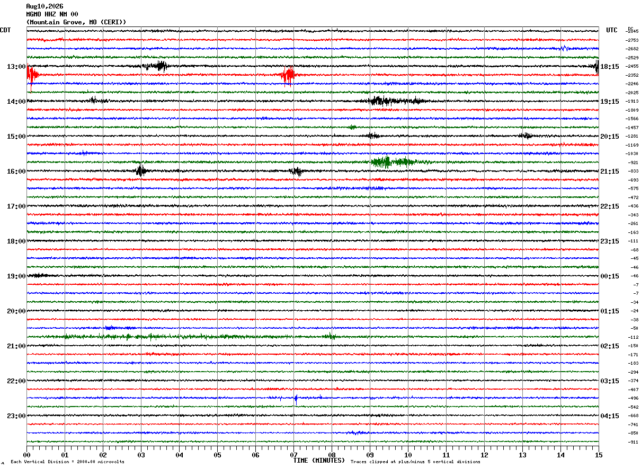This screenshot has width=641, height=469.
Task: Click the Mountain Grove, MO (CERI) caption
Action: [76, 22]
